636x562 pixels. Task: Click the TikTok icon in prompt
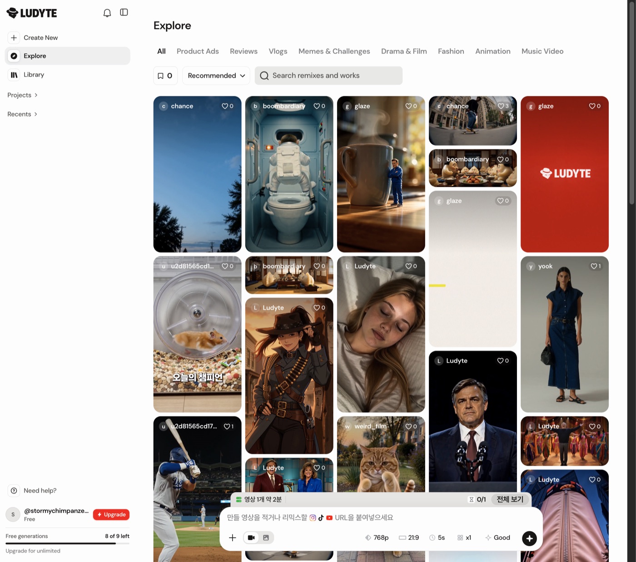321,518
